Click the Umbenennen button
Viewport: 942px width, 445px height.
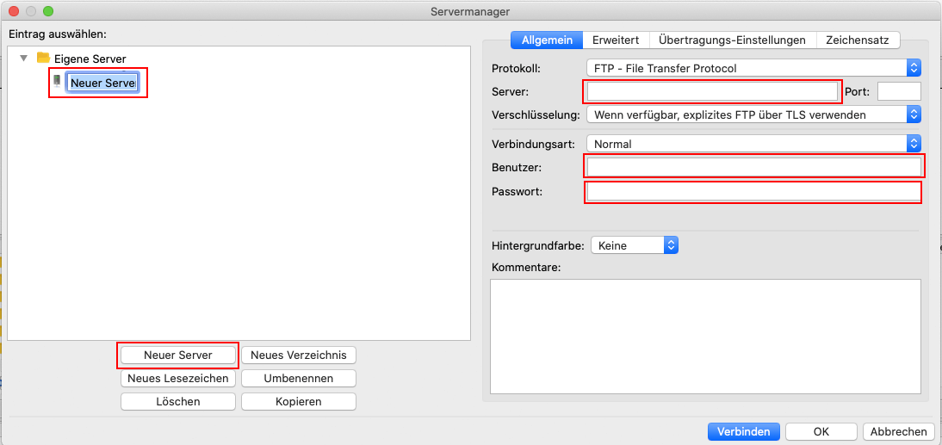pos(299,379)
